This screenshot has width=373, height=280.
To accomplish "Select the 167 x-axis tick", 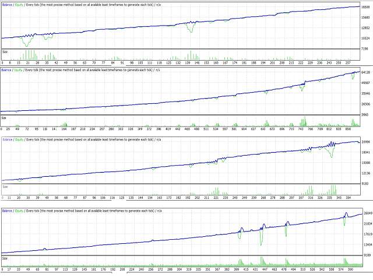I will 226,63.
